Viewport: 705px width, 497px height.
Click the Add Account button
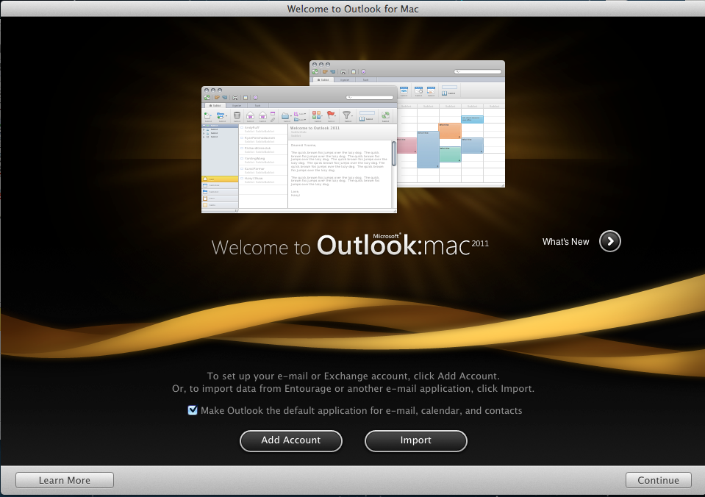point(290,440)
